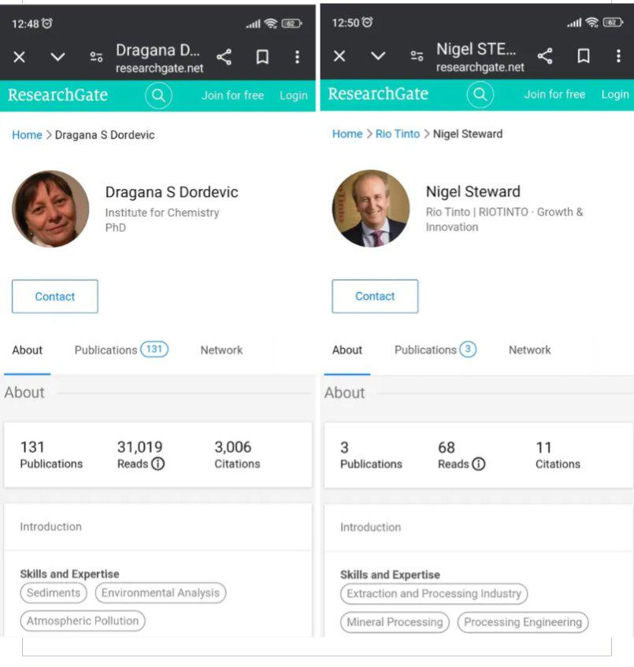Open three-dot menu on Nigel Steward page

click(618, 56)
